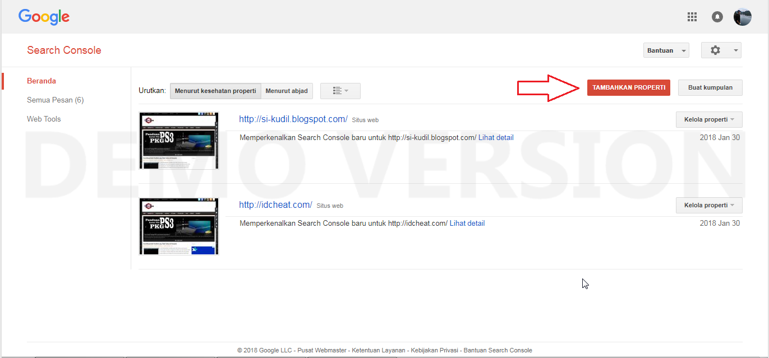Sort by Menurut abjad
The image size is (769, 358).
[287, 91]
